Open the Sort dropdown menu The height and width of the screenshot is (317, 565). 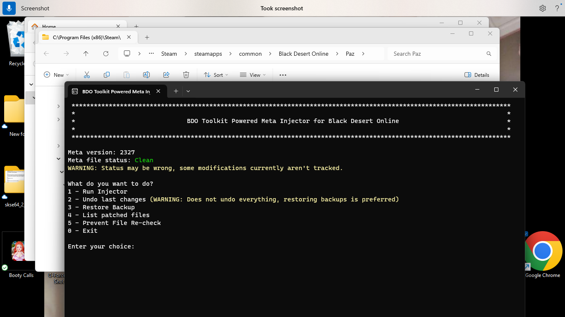[x=216, y=75]
